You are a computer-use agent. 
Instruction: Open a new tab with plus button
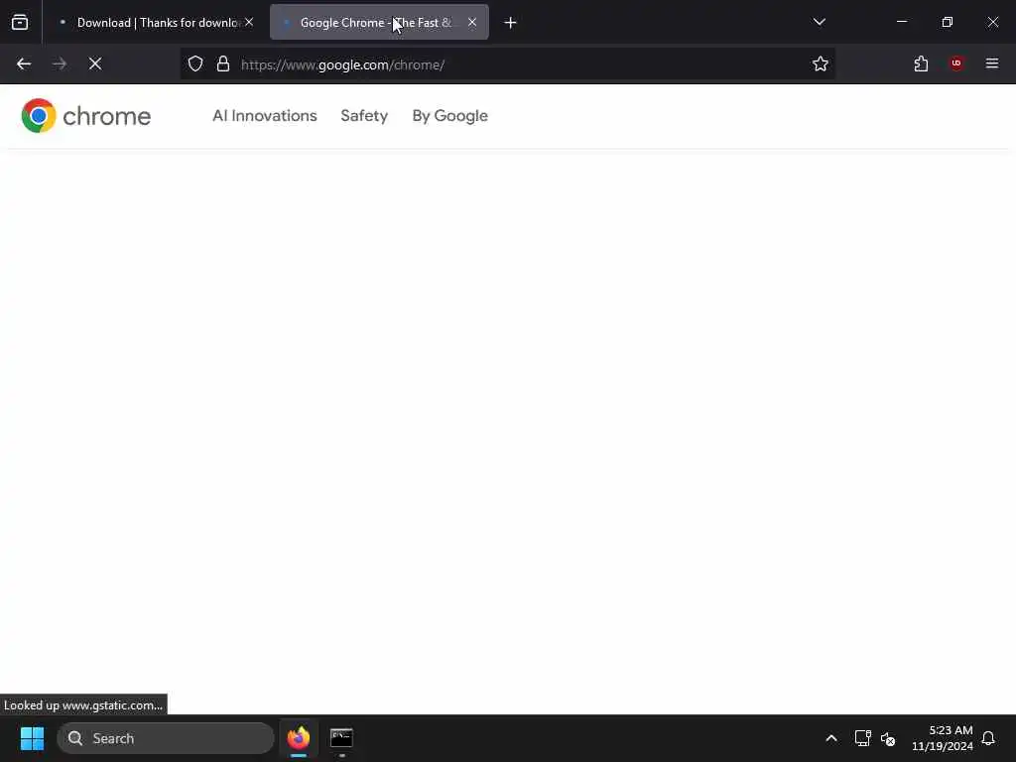pyautogui.click(x=510, y=23)
